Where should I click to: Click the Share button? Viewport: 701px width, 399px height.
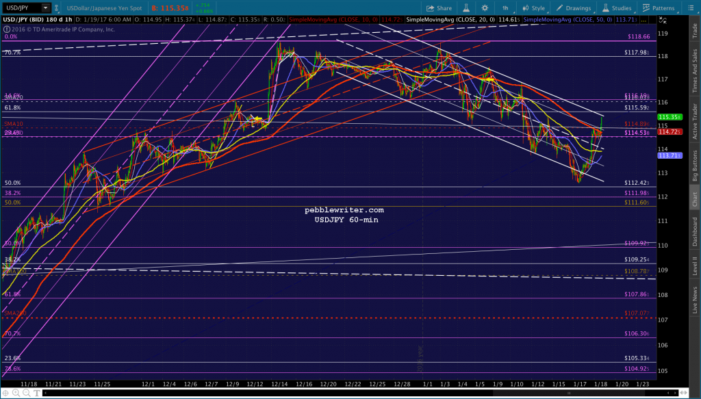[x=439, y=8]
